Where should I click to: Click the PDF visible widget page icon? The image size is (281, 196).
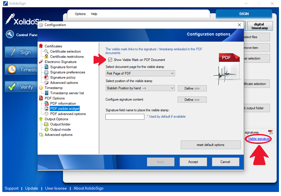(46, 108)
